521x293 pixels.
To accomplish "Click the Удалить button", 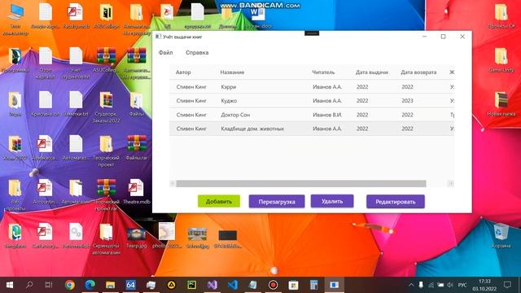I will click(x=332, y=201).
